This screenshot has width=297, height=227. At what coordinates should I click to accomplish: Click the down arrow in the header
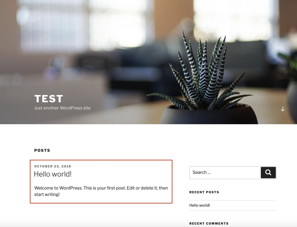click(x=282, y=109)
